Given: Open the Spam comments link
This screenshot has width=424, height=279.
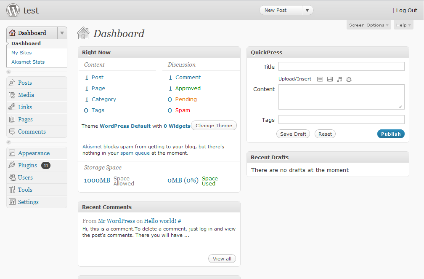Looking at the screenshot, I should pyautogui.click(x=183, y=110).
